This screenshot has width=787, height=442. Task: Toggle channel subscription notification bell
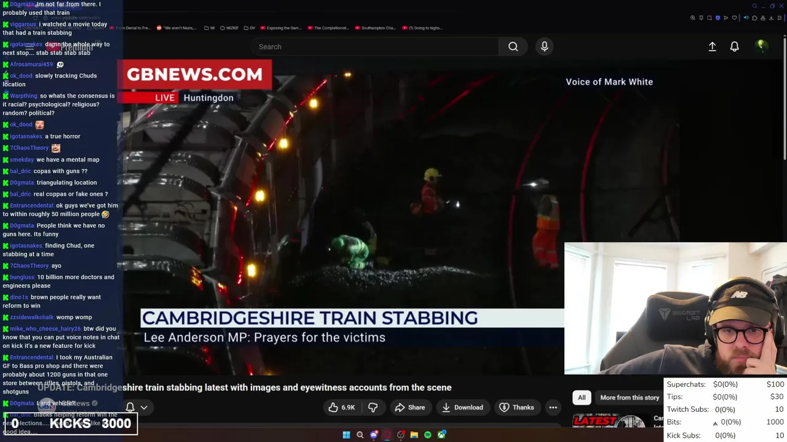130,407
